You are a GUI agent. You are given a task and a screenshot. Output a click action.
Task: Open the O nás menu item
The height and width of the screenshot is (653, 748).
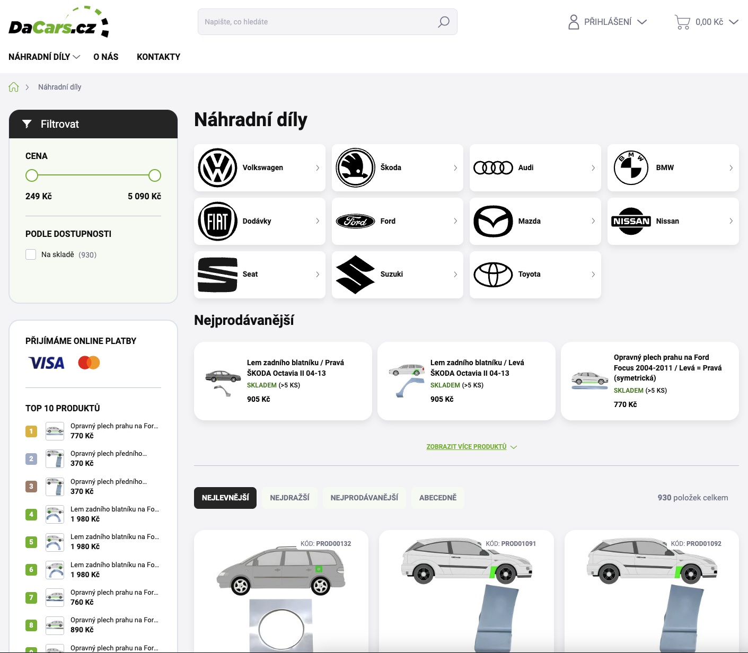click(x=106, y=57)
